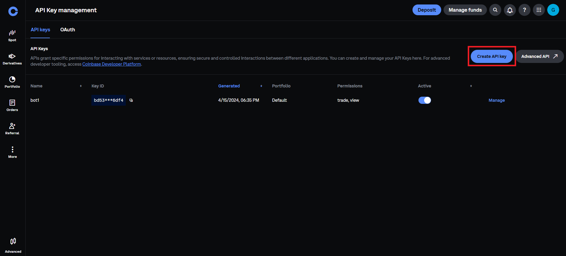The image size is (566, 256).
Task: Toggle the bot1 key Active switch
Action: (425, 100)
